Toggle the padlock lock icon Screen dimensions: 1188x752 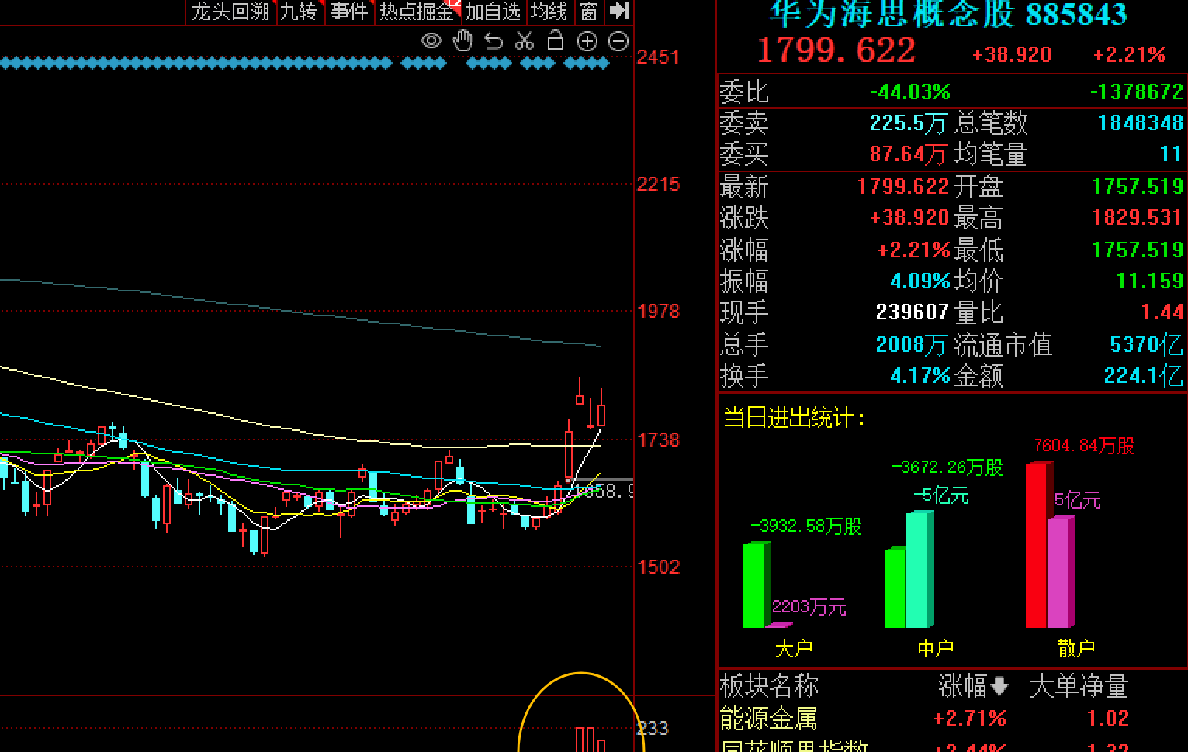click(556, 40)
